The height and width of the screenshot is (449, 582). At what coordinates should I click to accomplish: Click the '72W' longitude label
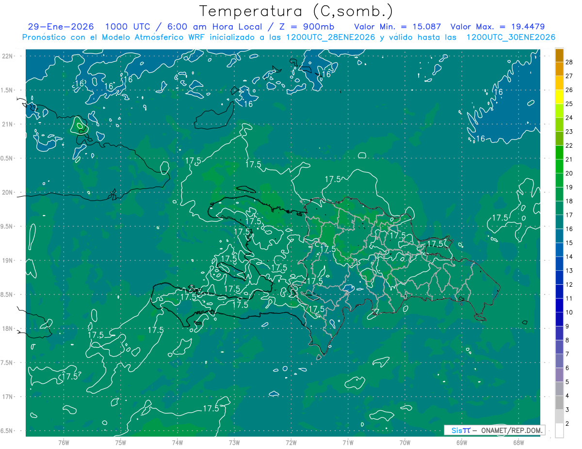(291, 443)
